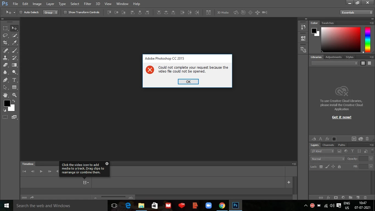This screenshot has width=375, height=211.
Task: Swap foreground and background colors icon
Action: click(14, 101)
